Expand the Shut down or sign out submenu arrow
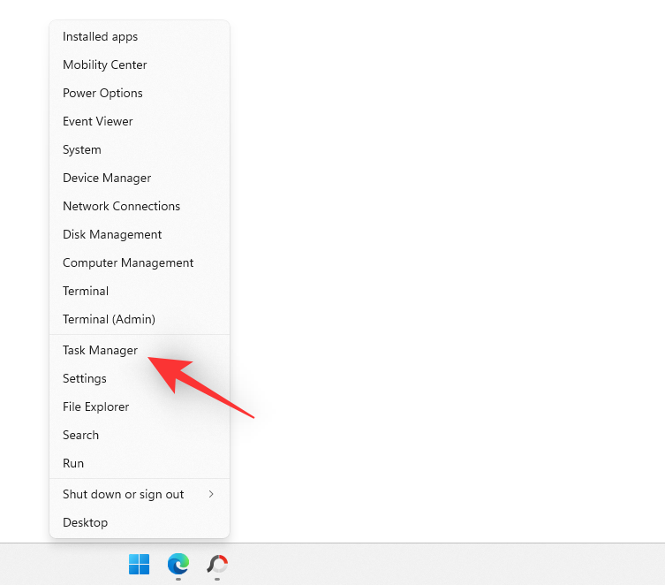665x585 pixels. (x=211, y=494)
